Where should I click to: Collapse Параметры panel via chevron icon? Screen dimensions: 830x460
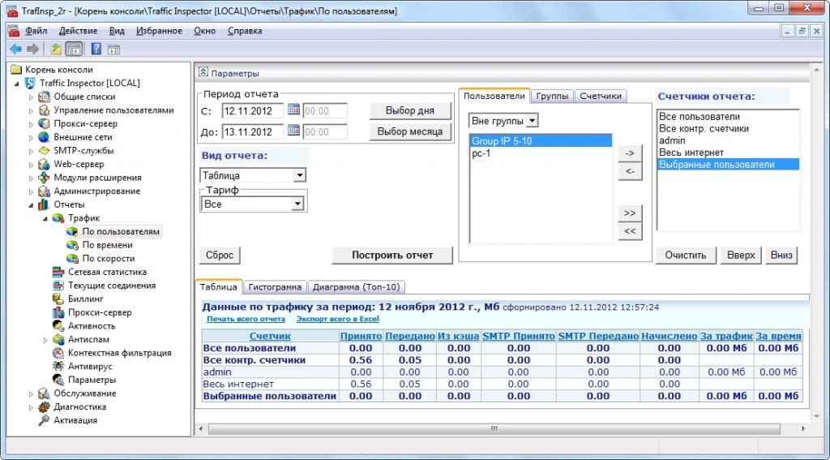(203, 72)
